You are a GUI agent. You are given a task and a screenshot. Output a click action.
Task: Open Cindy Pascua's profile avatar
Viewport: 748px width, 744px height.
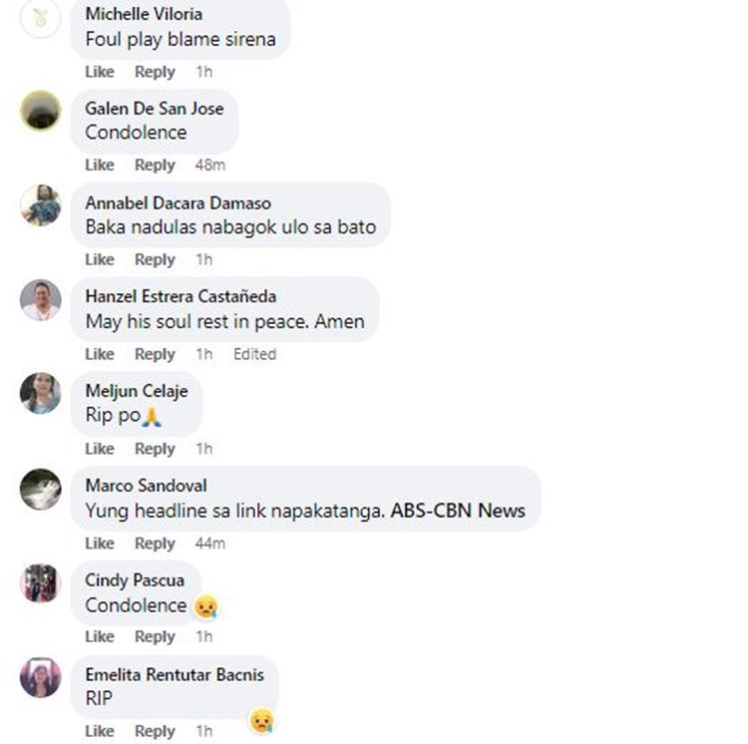point(41,582)
